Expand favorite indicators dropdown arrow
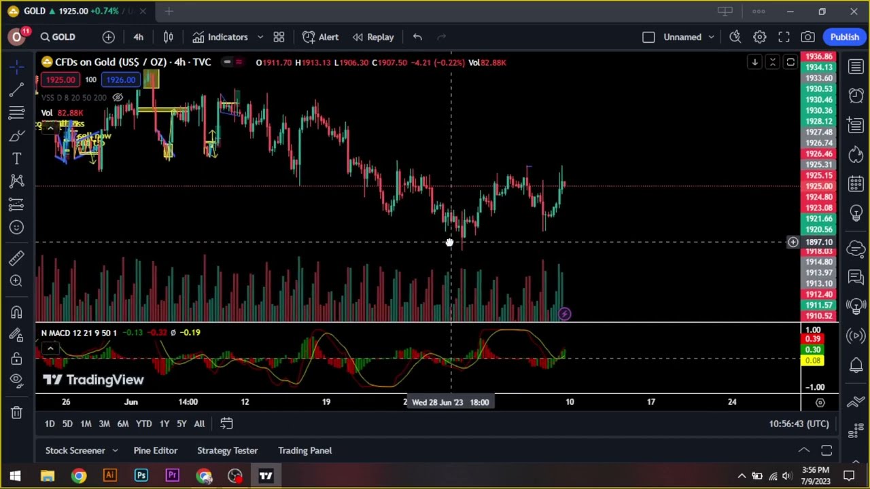 (x=260, y=37)
